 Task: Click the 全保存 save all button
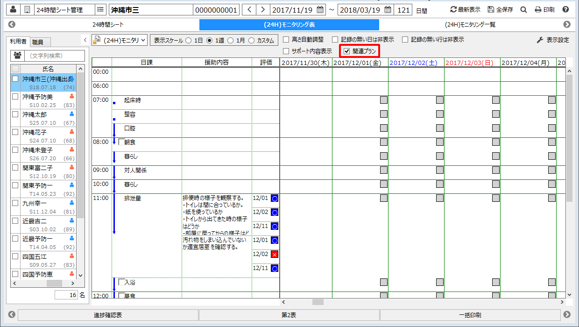pos(500,9)
